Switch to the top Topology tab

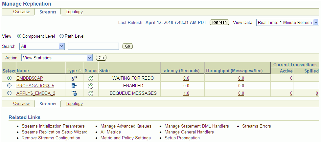point(74,12)
